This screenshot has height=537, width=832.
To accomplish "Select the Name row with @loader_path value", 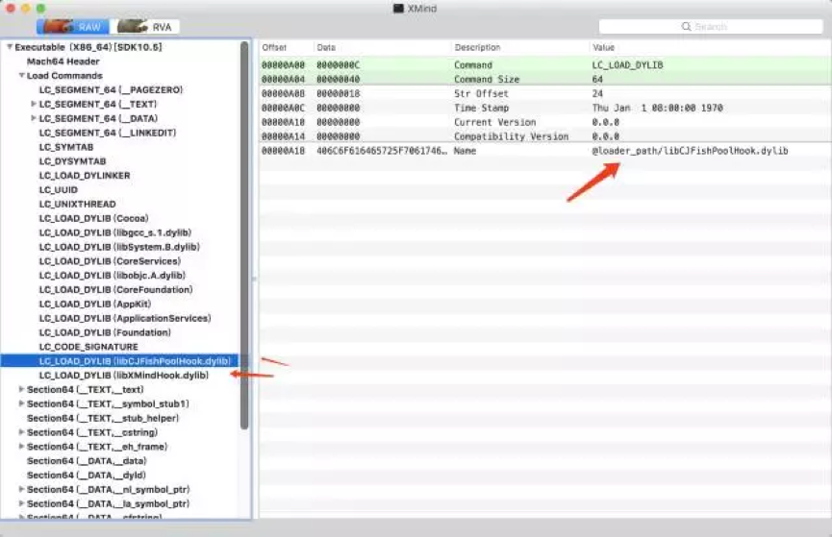I will tap(544, 151).
